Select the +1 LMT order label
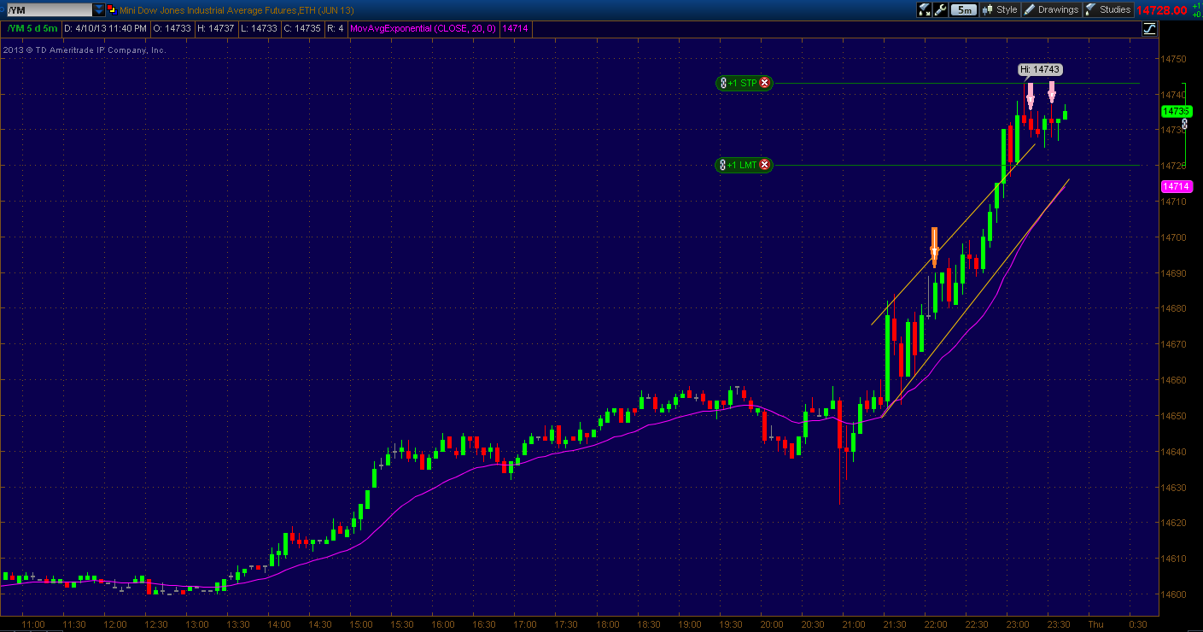 pyautogui.click(x=743, y=165)
